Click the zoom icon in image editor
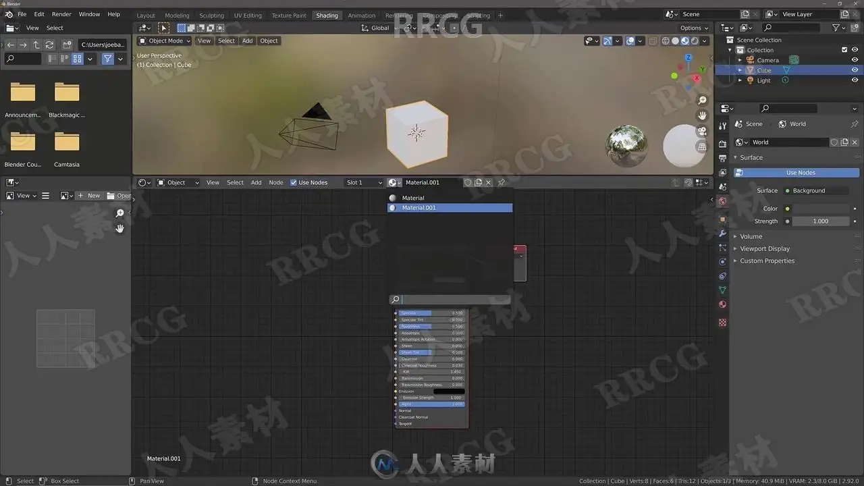Screen dimensions: 864x486 pos(119,213)
